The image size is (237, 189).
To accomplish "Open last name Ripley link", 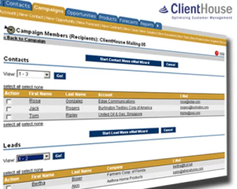I will (72, 115).
